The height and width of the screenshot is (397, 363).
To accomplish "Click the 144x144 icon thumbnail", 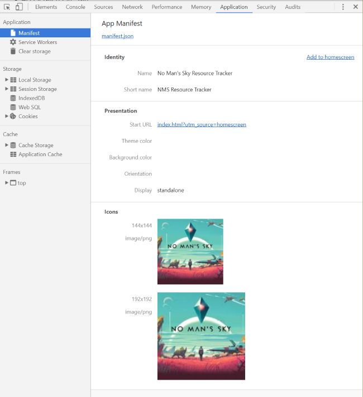I will tap(190, 251).
